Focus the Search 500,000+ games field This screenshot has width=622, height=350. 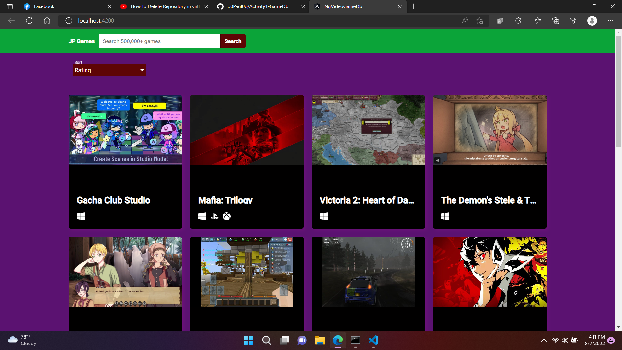(159, 41)
